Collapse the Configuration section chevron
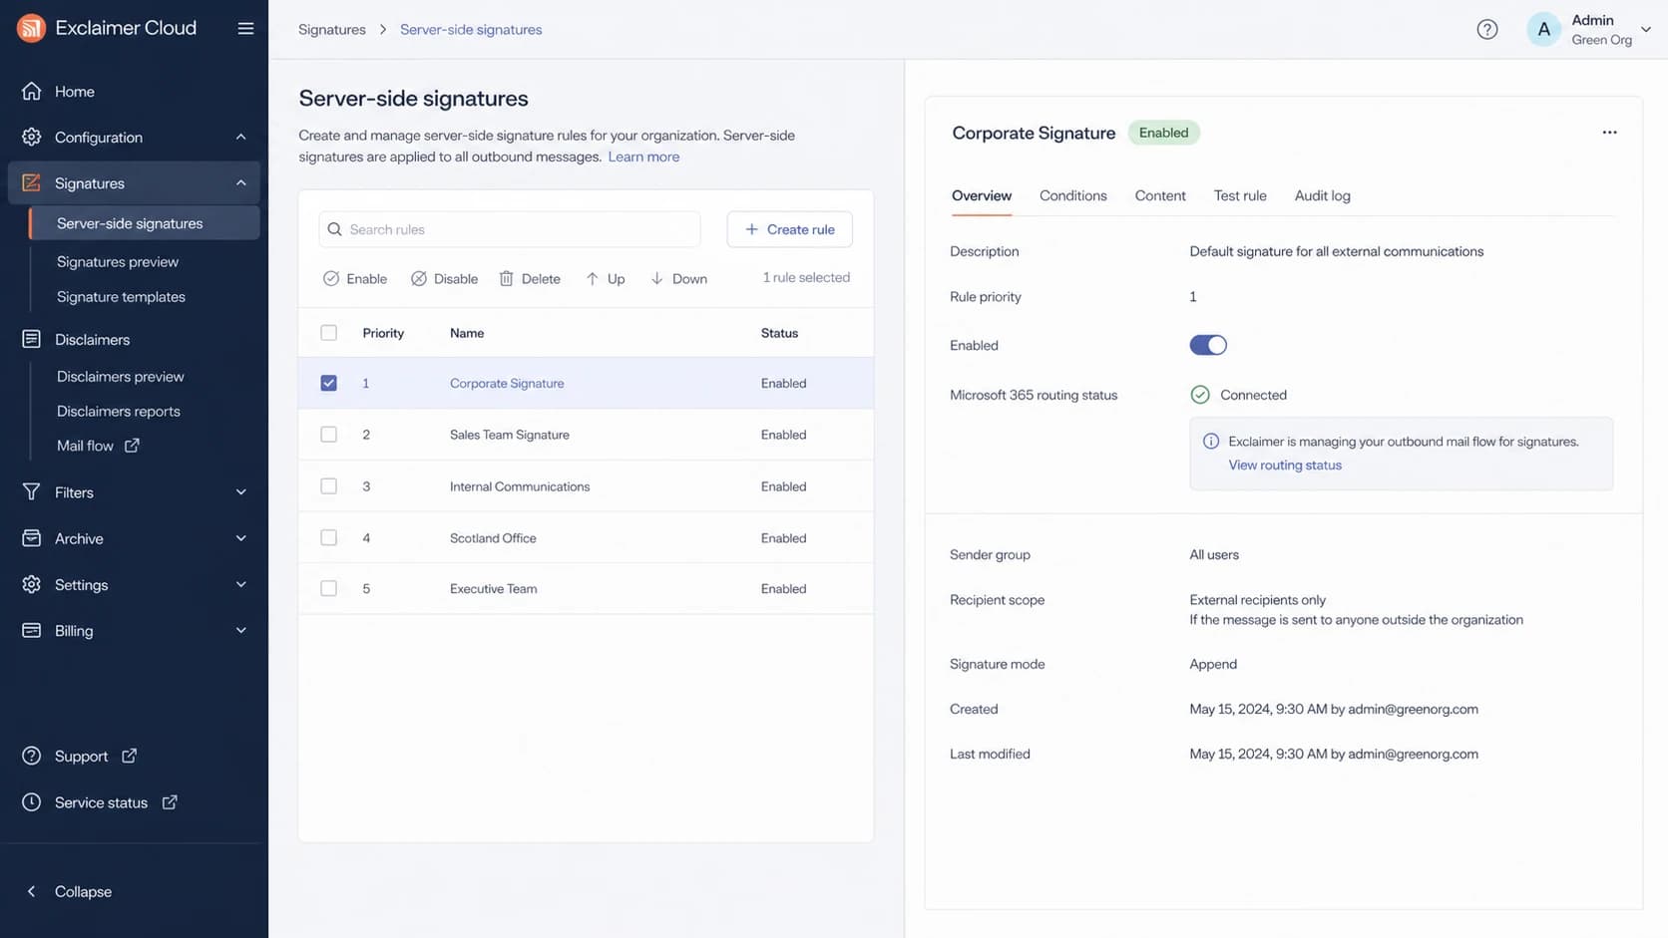Screen dimensions: 1668x938 pyautogui.click(x=240, y=137)
